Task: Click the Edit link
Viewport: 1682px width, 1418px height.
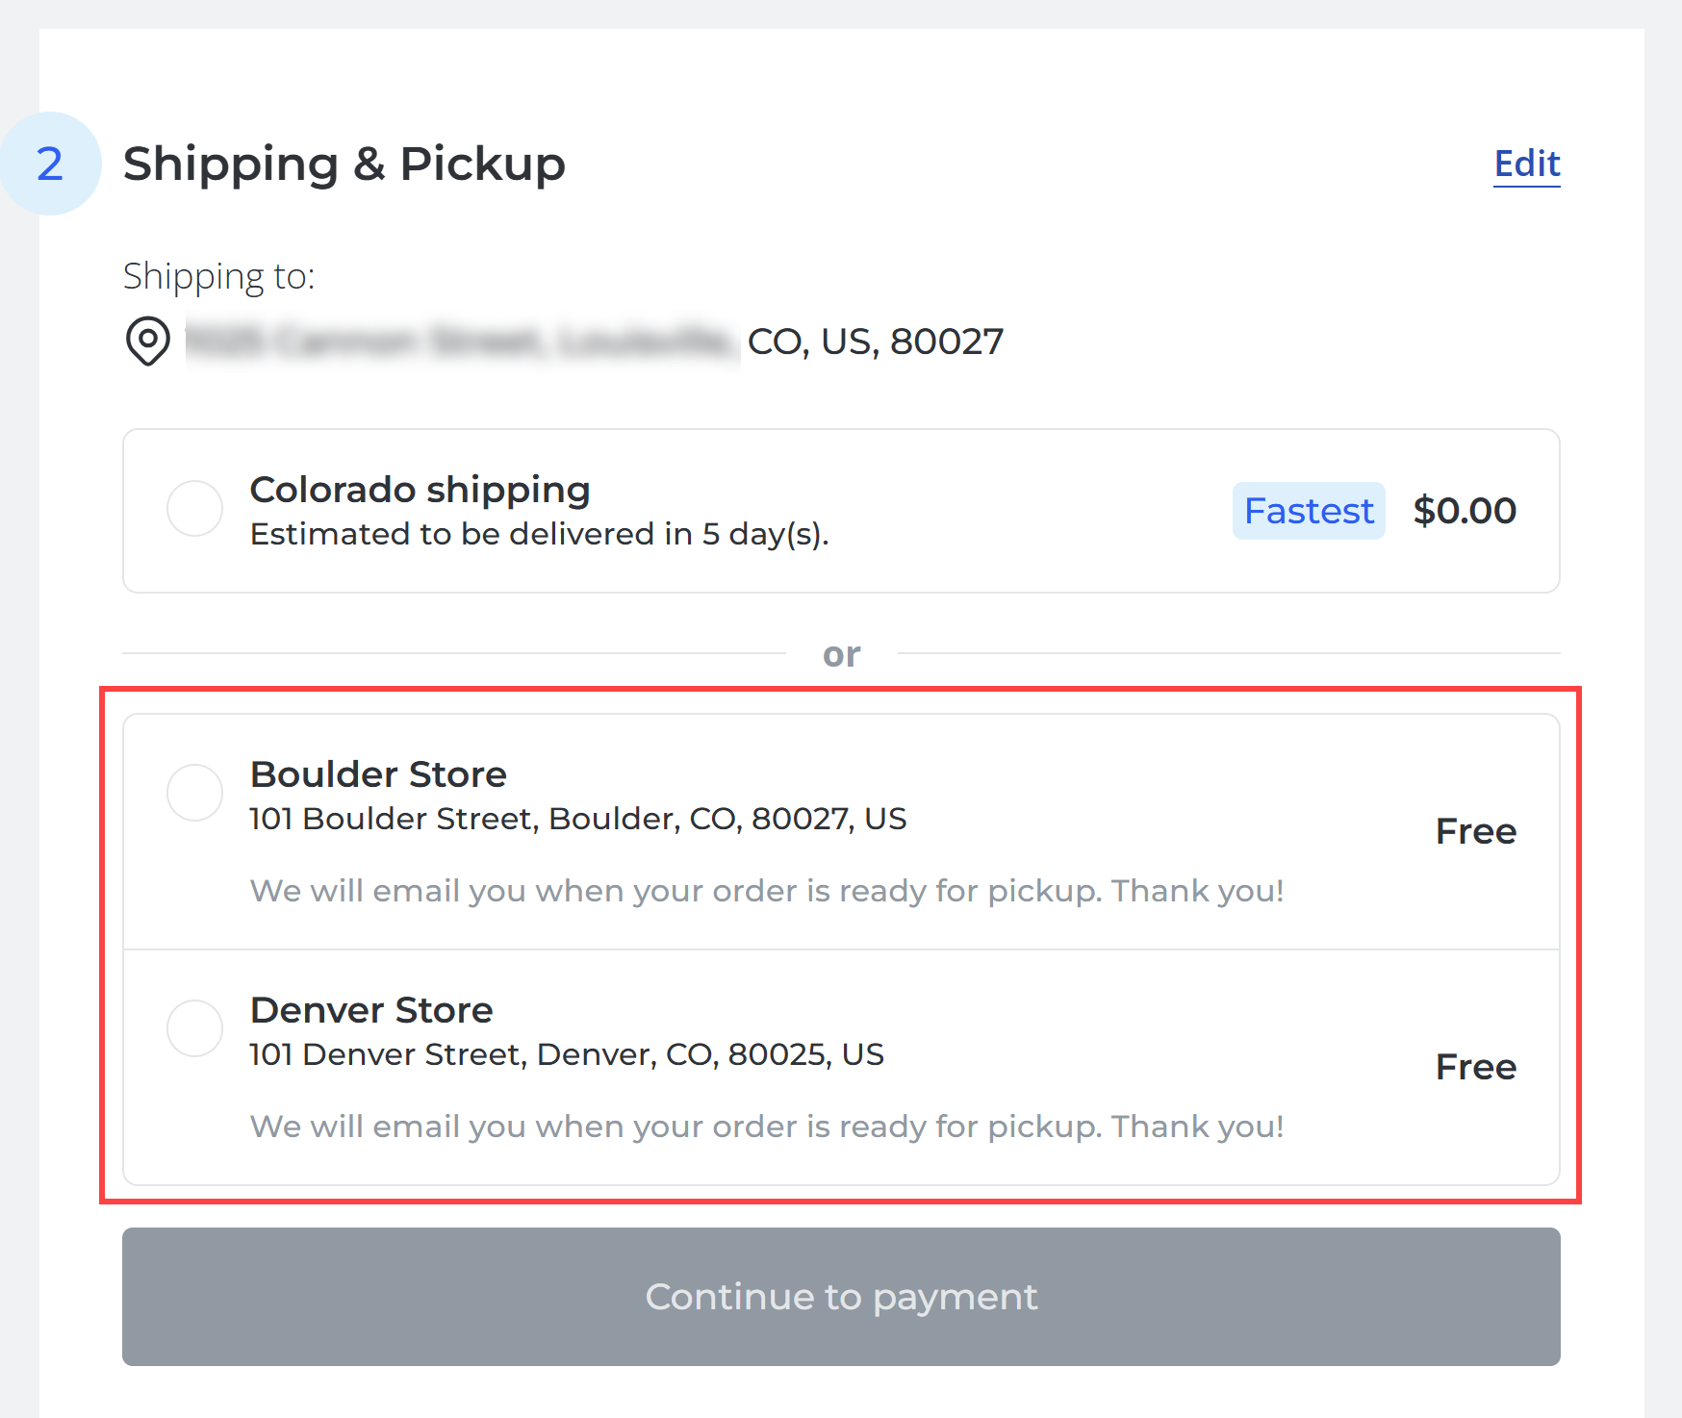Action: (1527, 164)
